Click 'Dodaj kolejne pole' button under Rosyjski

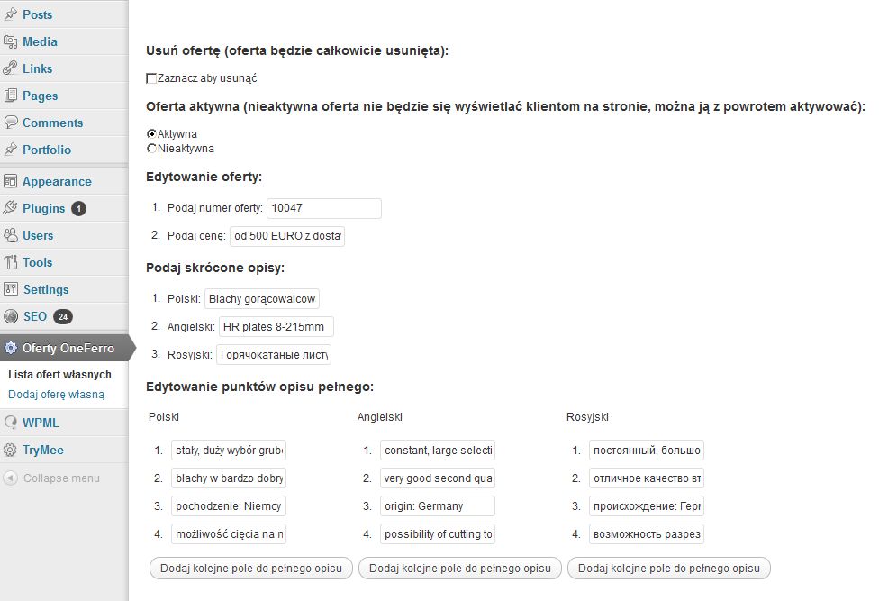pos(669,569)
